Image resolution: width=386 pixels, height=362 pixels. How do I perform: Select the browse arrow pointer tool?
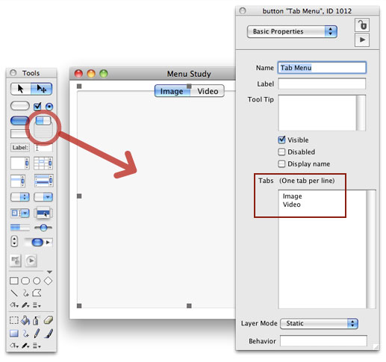coord(21,89)
